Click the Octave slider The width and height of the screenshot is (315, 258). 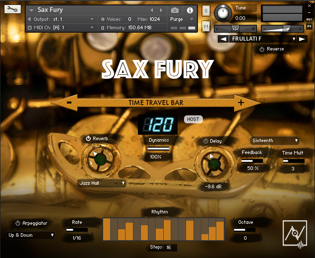tap(245, 230)
